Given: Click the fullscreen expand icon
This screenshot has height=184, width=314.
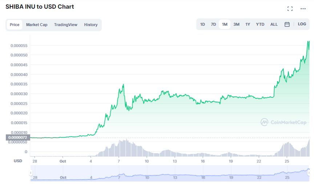Looking at the screenshot, I should tap(290, 9).
